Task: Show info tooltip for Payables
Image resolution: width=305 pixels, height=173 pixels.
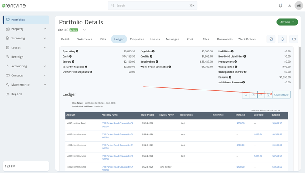Action: 153,51
